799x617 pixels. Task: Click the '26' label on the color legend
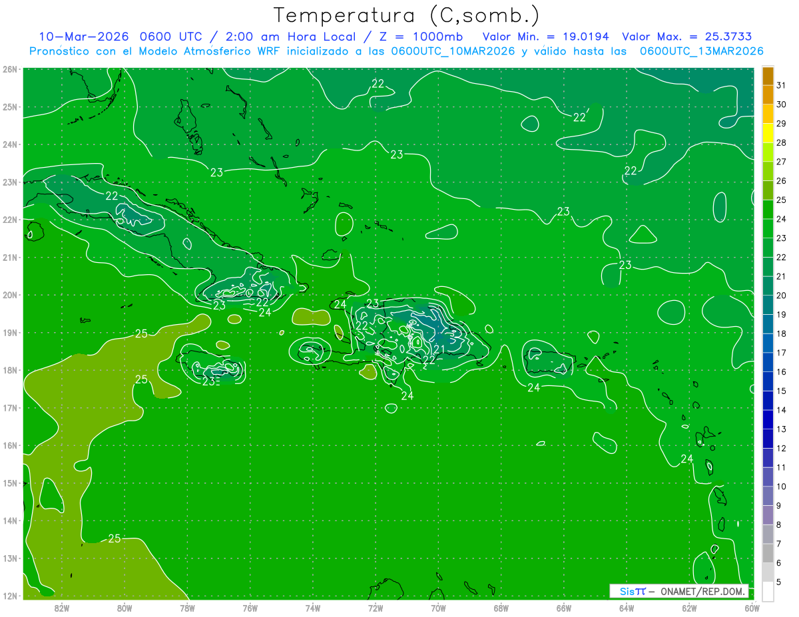[x=781, y=181]
